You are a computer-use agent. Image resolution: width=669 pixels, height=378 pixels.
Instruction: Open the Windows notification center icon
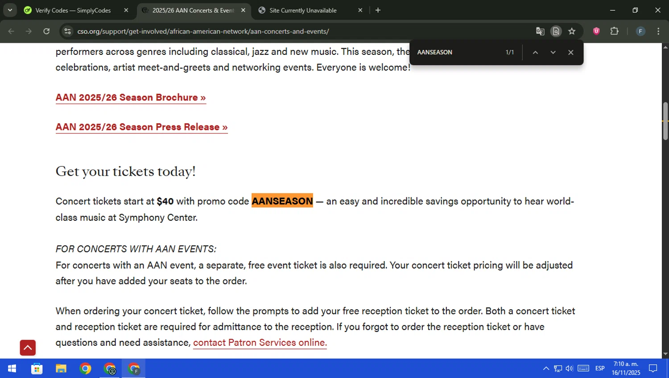coord(653,369)
